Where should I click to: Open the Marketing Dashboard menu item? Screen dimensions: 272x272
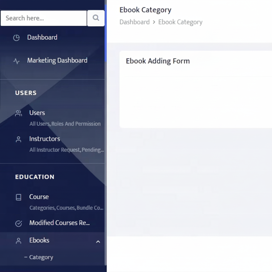click(x=57, y=60)
